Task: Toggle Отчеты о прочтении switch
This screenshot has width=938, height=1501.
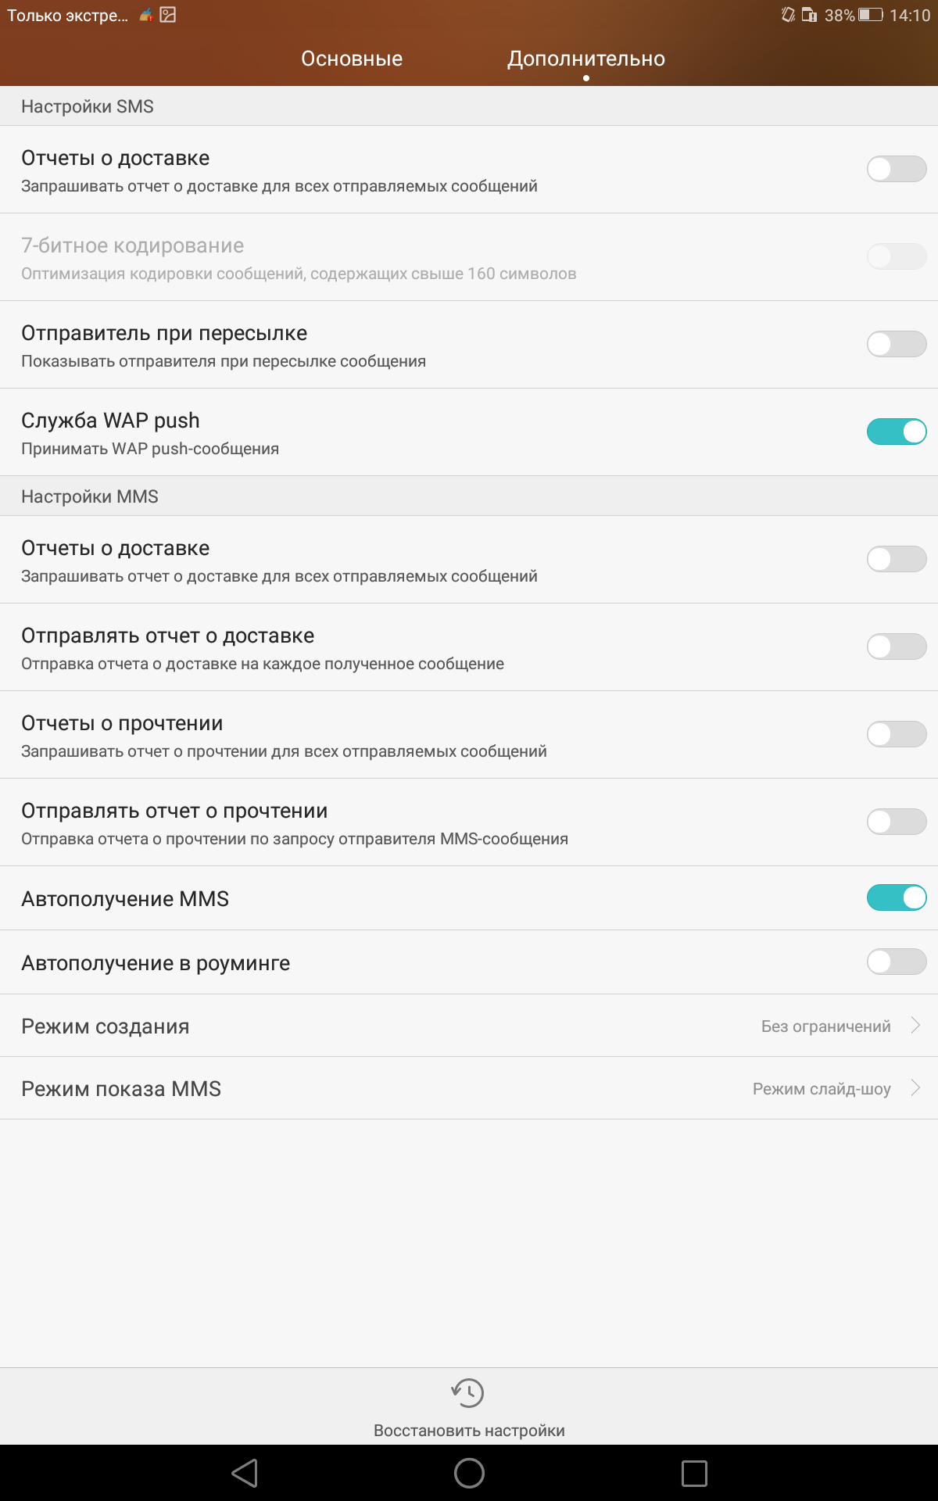Action: (897, 734)
